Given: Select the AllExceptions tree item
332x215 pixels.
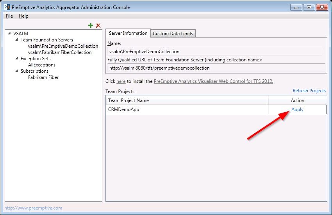Looking at the screenshot, I should [42, 65].
